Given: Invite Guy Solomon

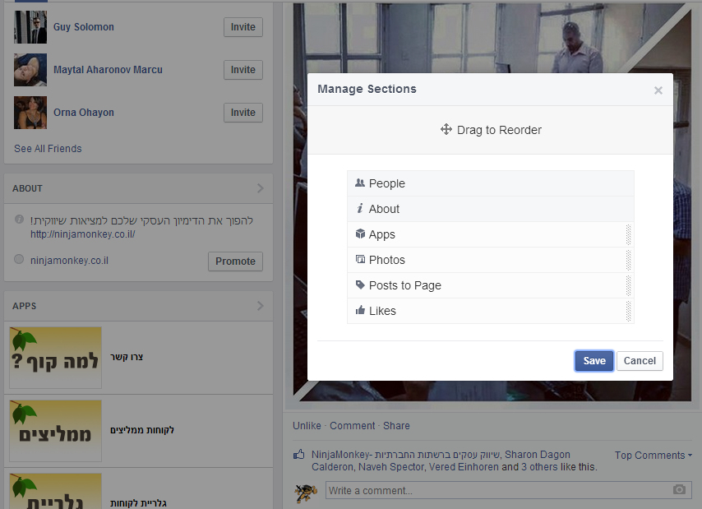Looking at the screenshot, I should point(243,27).
